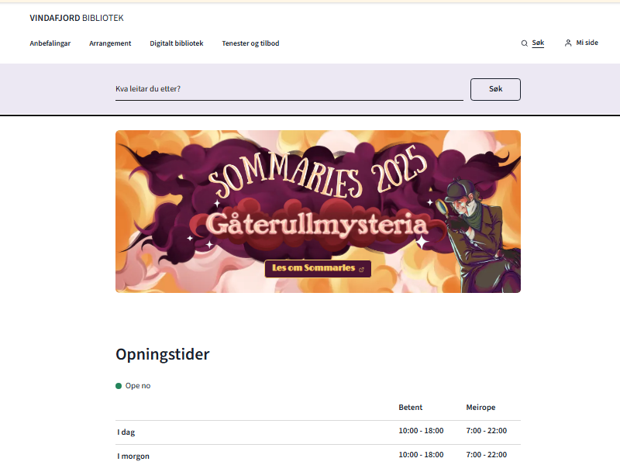Open Tenester og tilbod menu

pos(250,43)
